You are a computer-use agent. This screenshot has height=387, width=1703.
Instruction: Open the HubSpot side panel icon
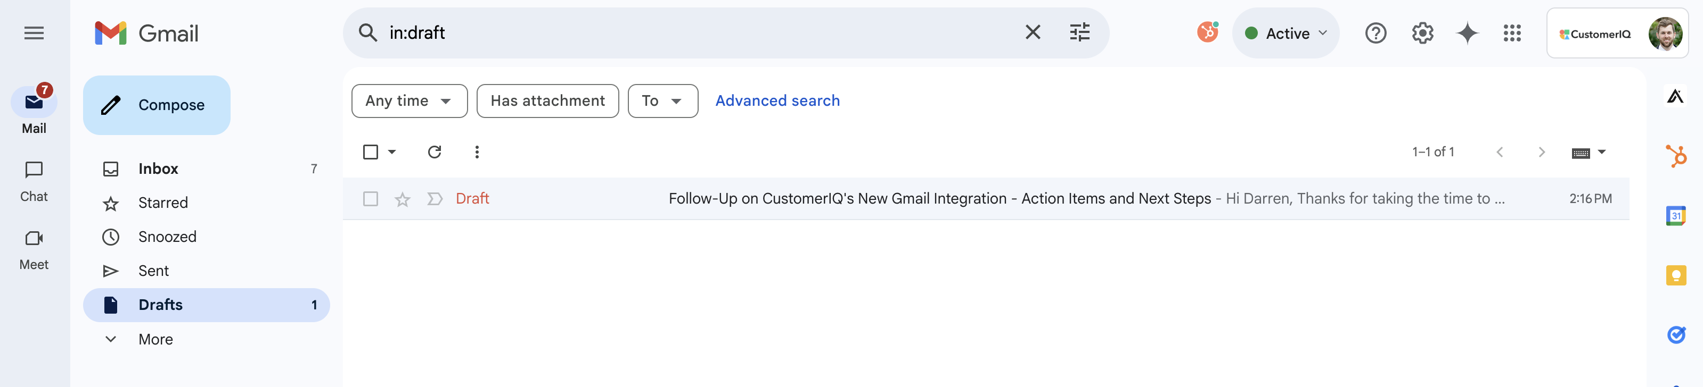click(1675, 156)
